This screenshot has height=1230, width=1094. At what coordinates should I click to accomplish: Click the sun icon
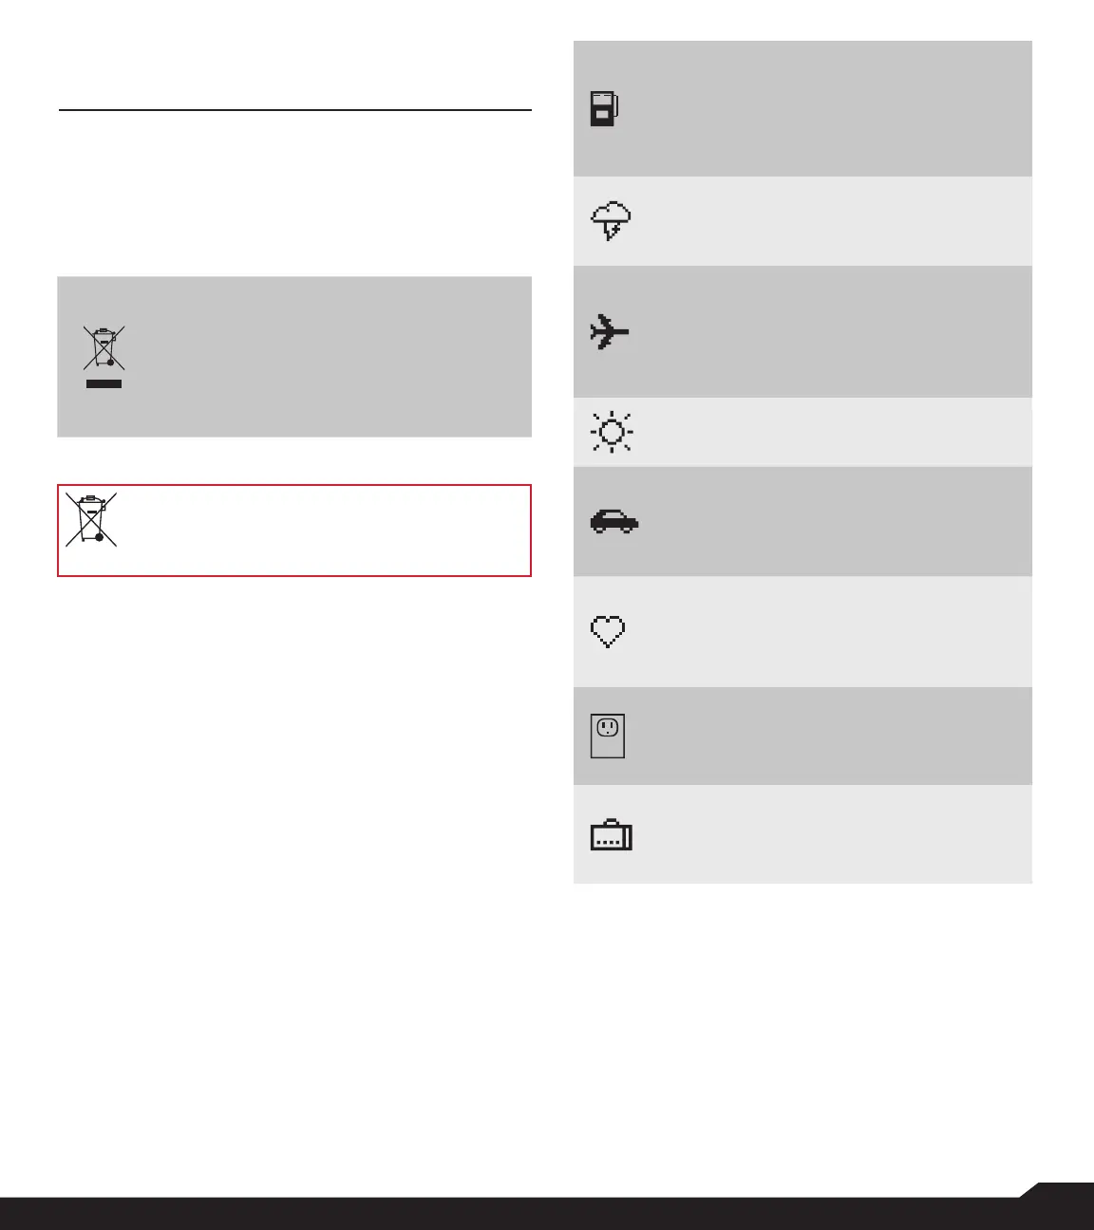[x=612, y=432]
